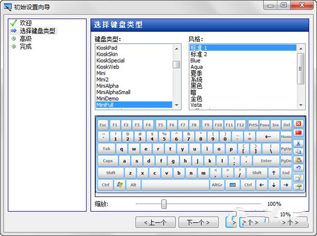Select the 暗 style
Image resolution: width=317 pixels, height=236 pixels.
pyautogui.click(x=243, y=92)
